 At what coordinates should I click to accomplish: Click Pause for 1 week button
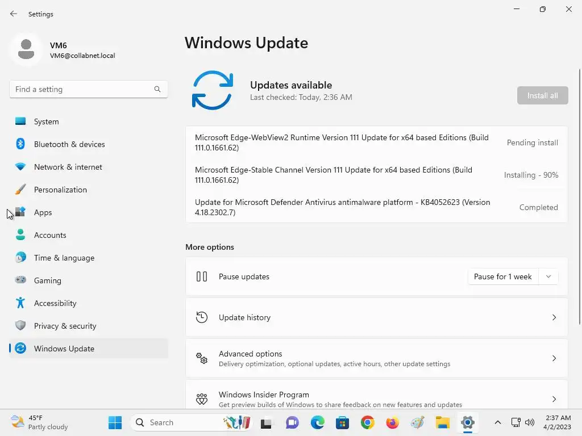click(503, 276)
